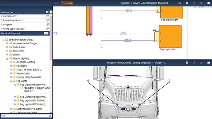Screen dimensions: 212x119
Task: Click sidebar scrollbar down arrow
Action: point(51,112)
